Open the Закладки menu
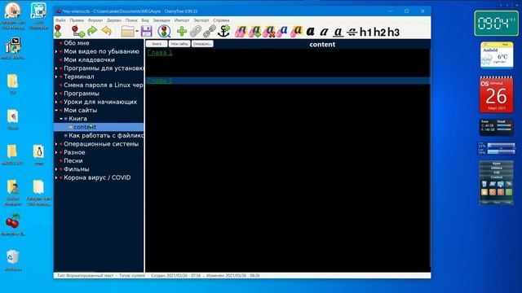Image resolution: width=522 pixels, height=293 pixels. (161, 20)
